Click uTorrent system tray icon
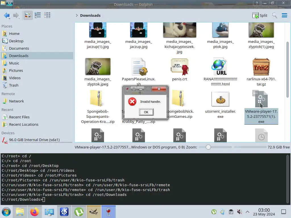Viewport: 291px width, 218px height. (214, 212)
